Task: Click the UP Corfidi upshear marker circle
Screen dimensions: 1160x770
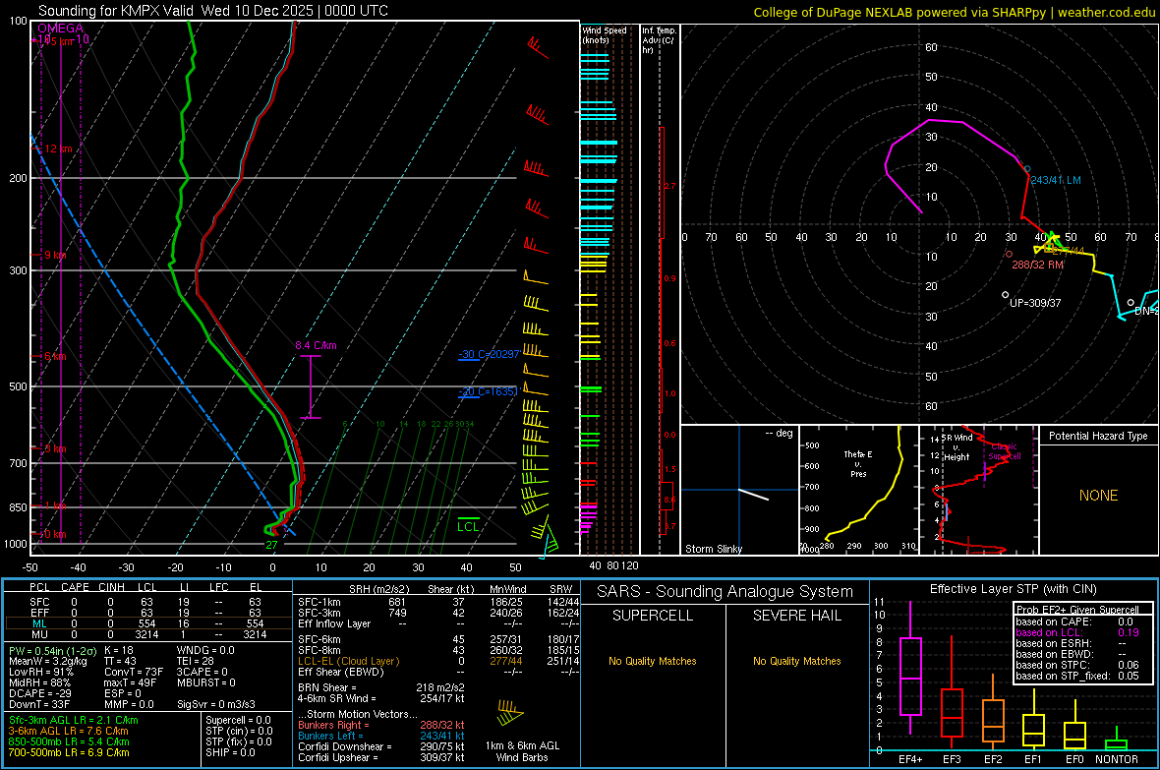Action: 1005,295
